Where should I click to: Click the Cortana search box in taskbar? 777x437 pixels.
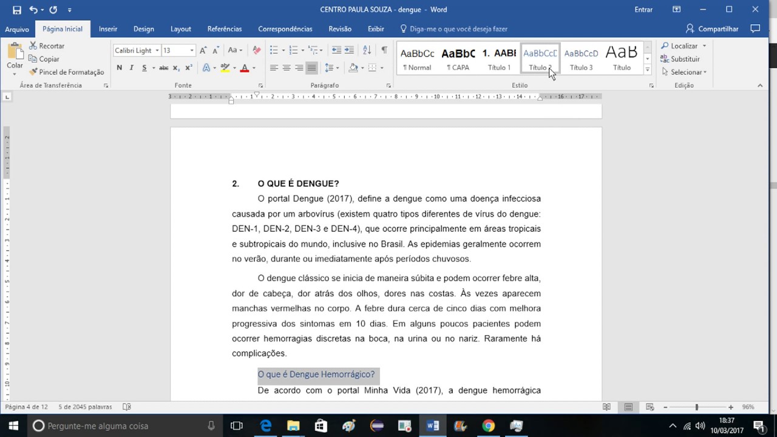pyautogui.click(x=125, y=425)
